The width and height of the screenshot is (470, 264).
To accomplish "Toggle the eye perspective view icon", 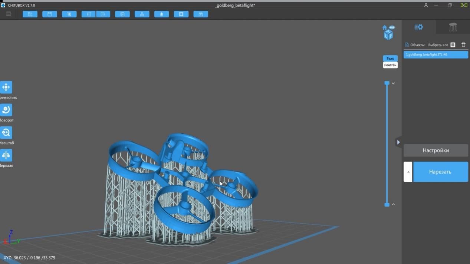I will 392,28.
